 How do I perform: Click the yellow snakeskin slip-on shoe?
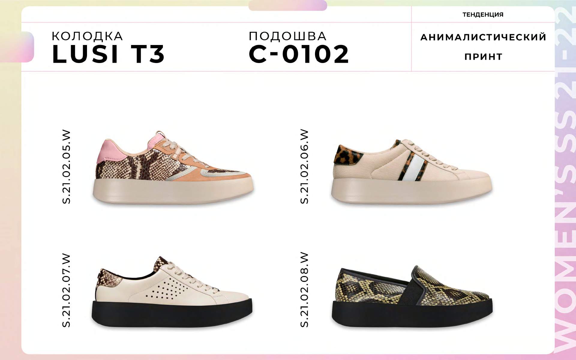(x=412, y=297)
